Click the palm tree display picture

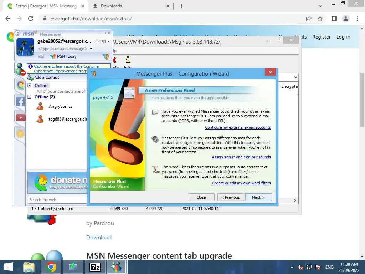tap(25, 47)
